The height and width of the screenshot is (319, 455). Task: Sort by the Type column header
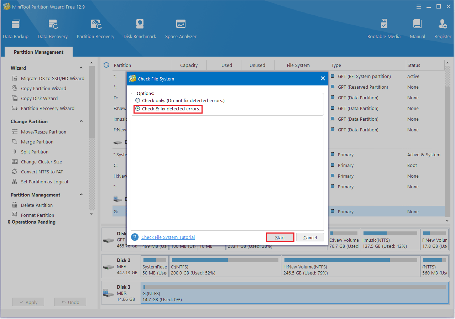click(x=368, y=65)
